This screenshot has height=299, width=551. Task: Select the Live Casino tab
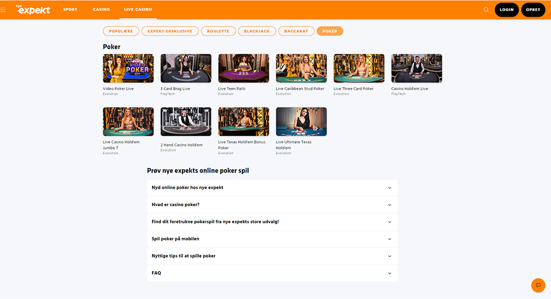click(138, 9)
